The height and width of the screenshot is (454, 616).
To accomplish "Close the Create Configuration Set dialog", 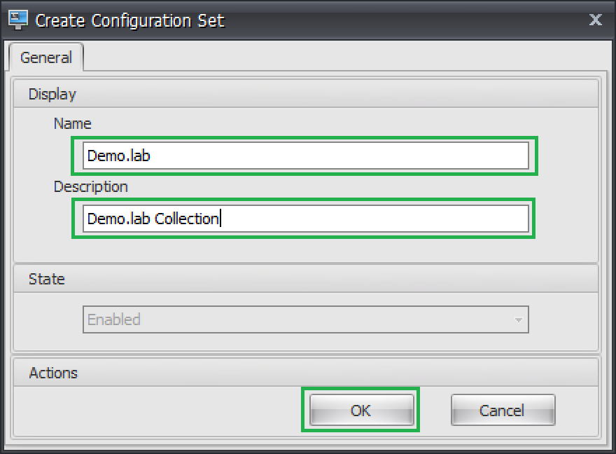I will pyautogui.click(x=595, y=19).
